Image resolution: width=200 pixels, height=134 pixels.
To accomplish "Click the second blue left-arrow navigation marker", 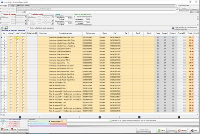I will coord(60,117).
